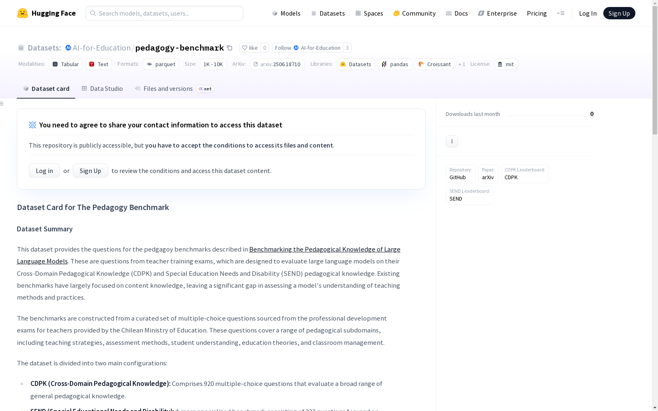
Task: Focus the search models, datasets, users field
Action: click(164, 13)
